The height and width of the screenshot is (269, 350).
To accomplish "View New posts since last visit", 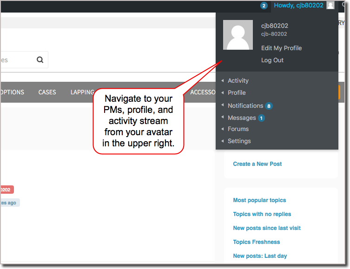I will coord(267,228).
